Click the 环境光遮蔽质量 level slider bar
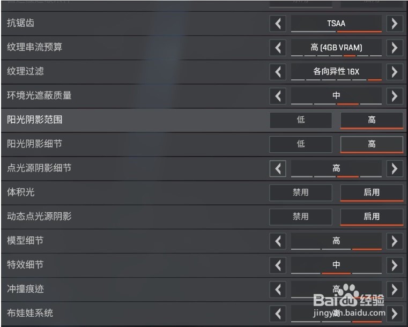This screenshot has height=327, width=408. tap(336, 102)
